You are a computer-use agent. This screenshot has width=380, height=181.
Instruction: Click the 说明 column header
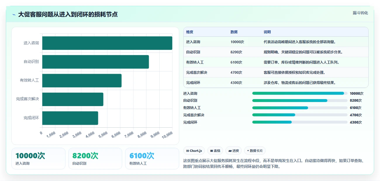[x=267, y=32]
